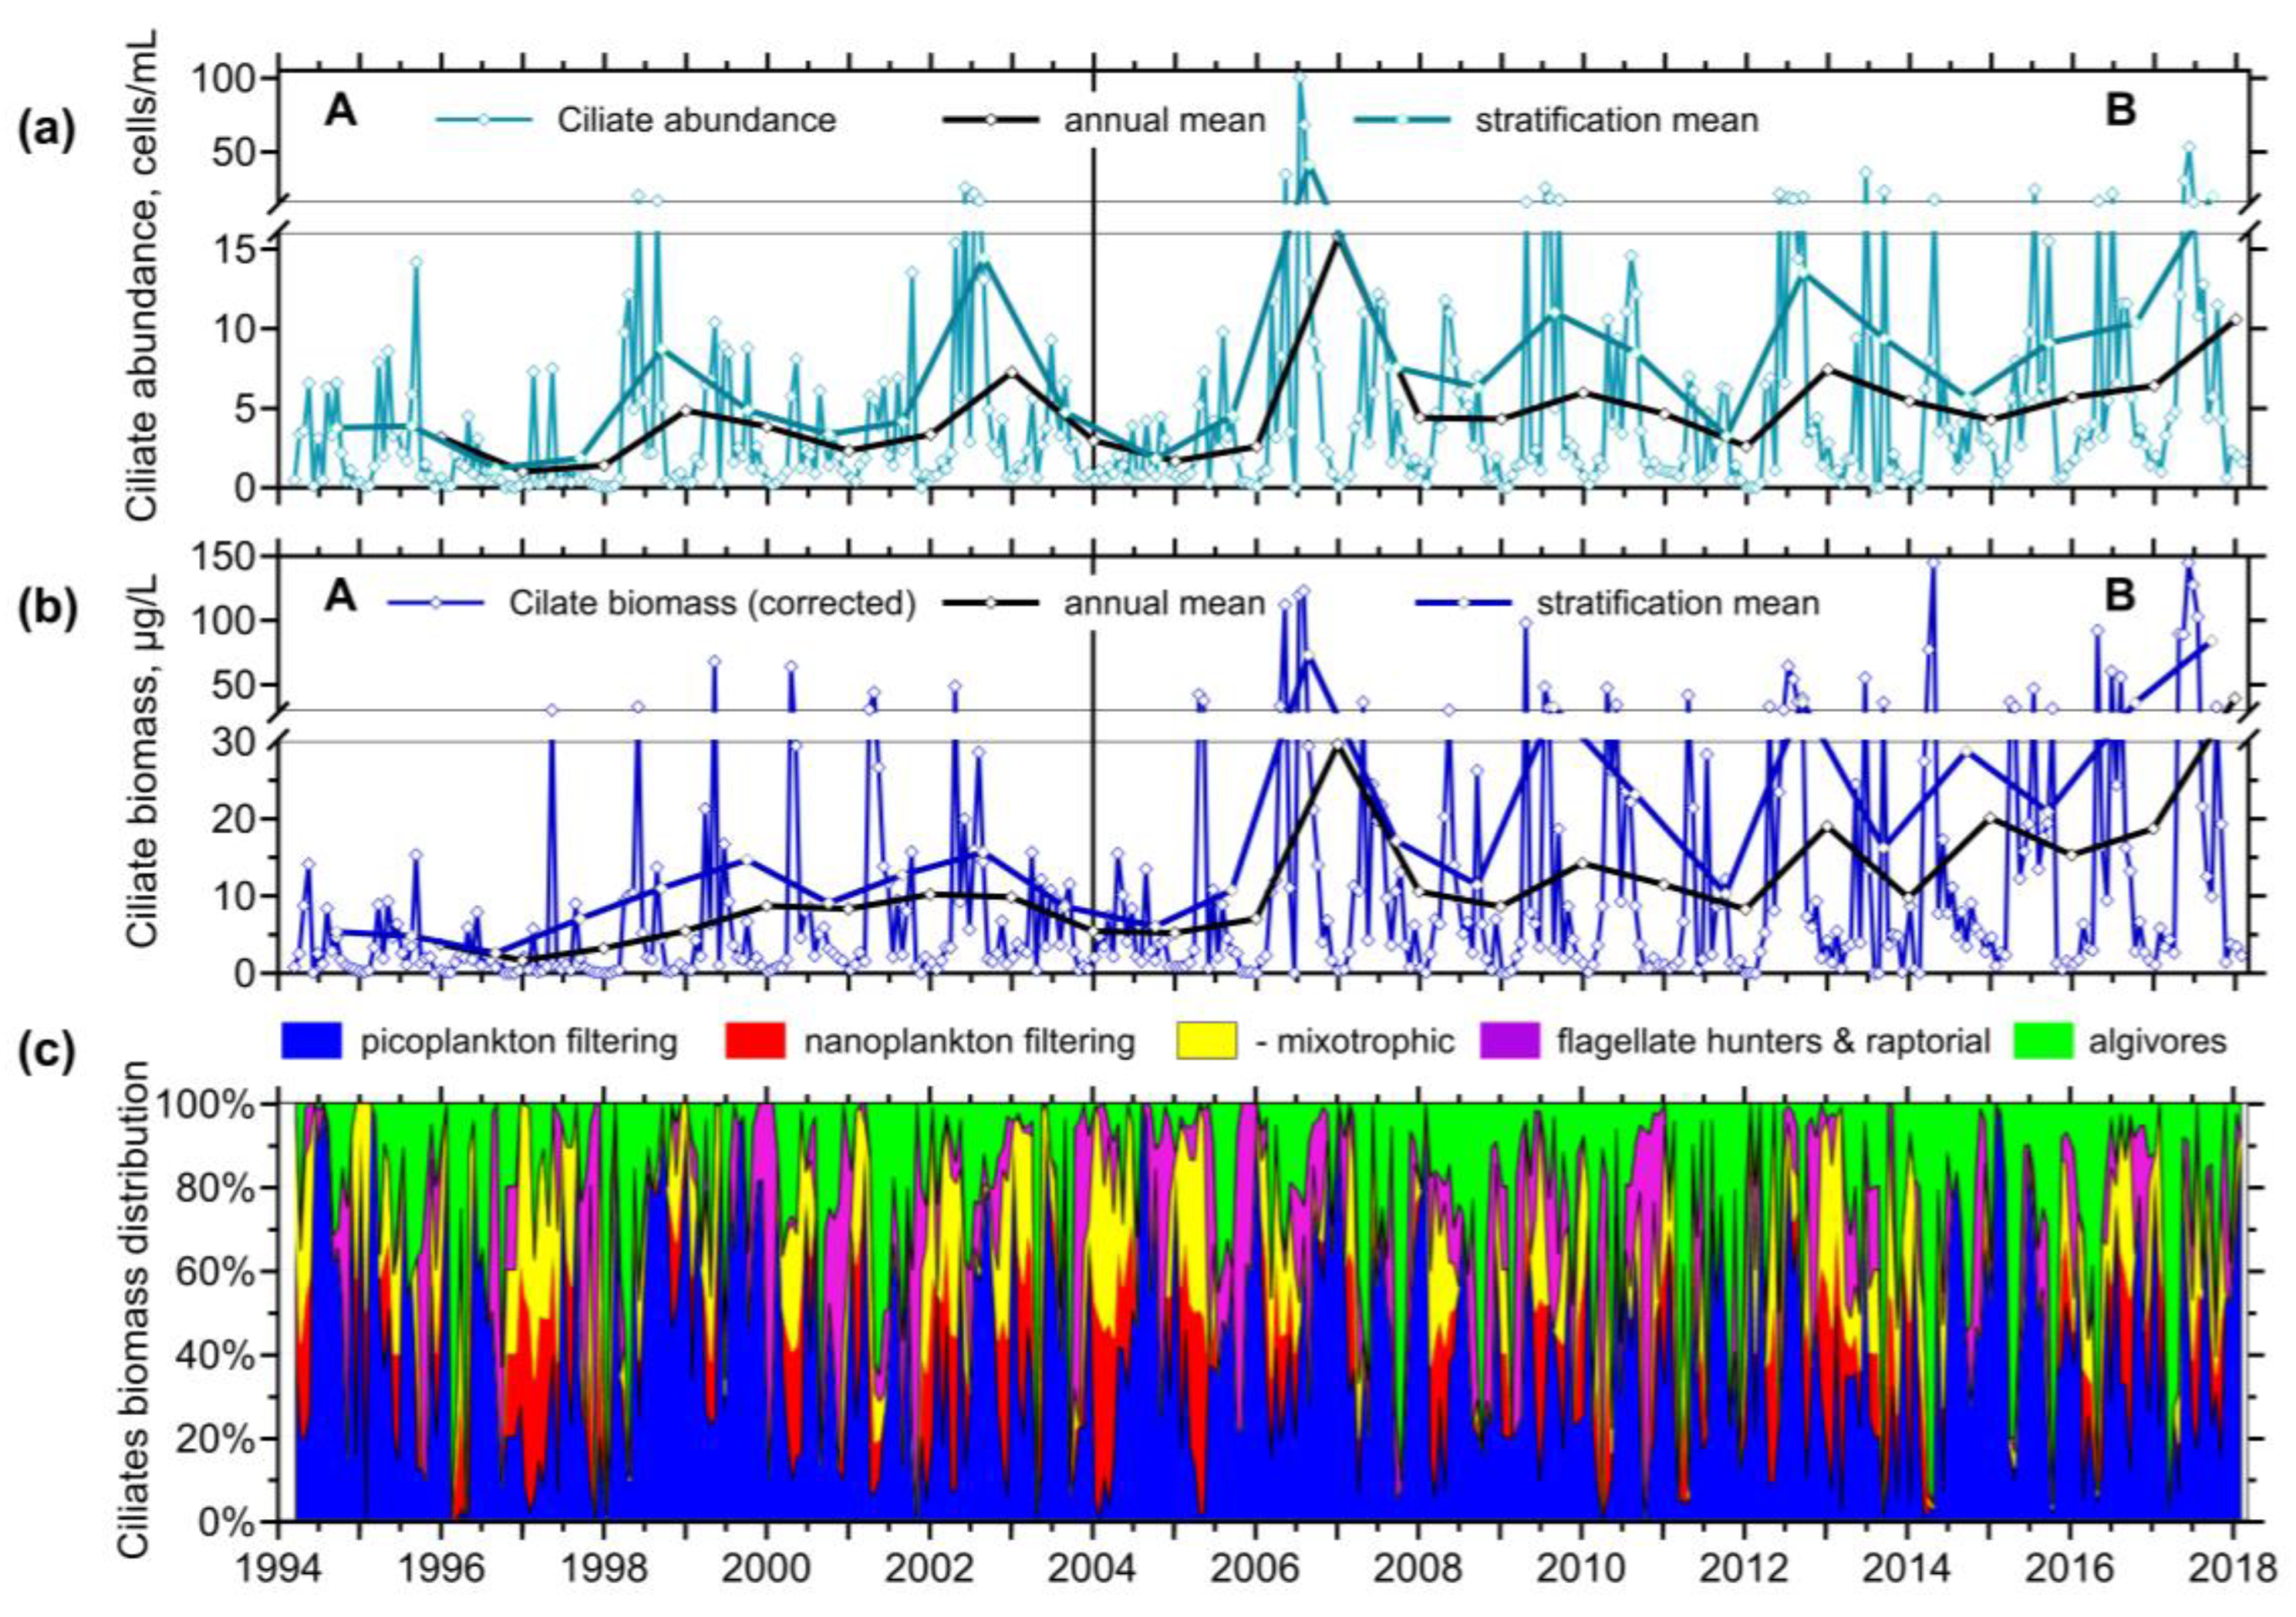Click the 'Ciliate abundance' legend label
This screenshot has height=1617, width=2296.
696,120
